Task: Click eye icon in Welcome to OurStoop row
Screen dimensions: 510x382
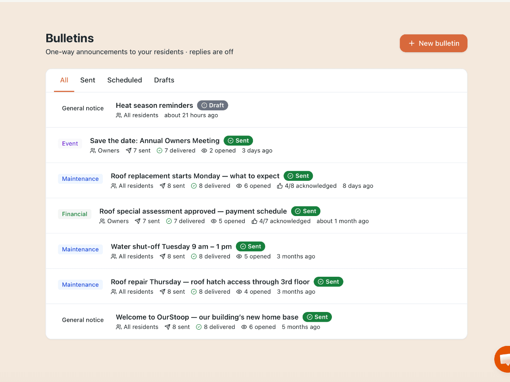Action: [x=244, y=327]
